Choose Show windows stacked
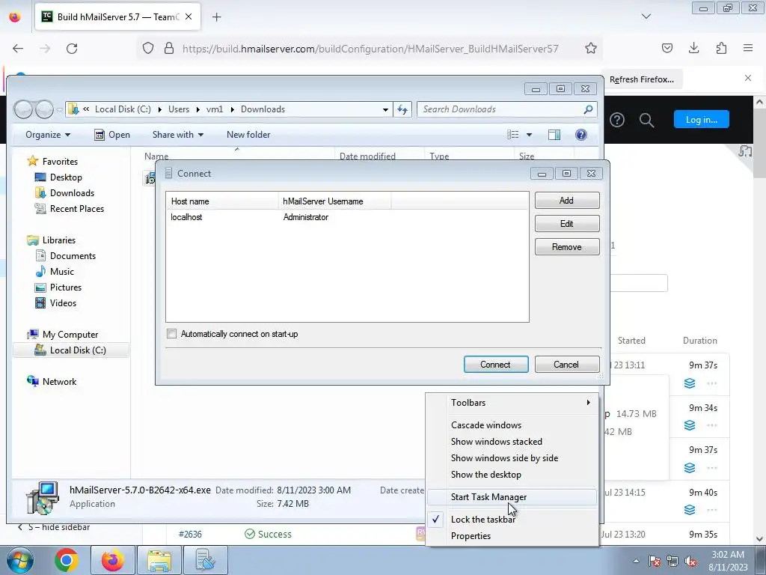The image size is (766, 575). (x=512, y=442)
